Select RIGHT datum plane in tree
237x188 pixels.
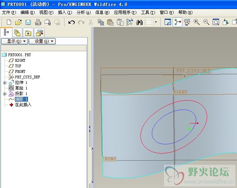[20, 60]
